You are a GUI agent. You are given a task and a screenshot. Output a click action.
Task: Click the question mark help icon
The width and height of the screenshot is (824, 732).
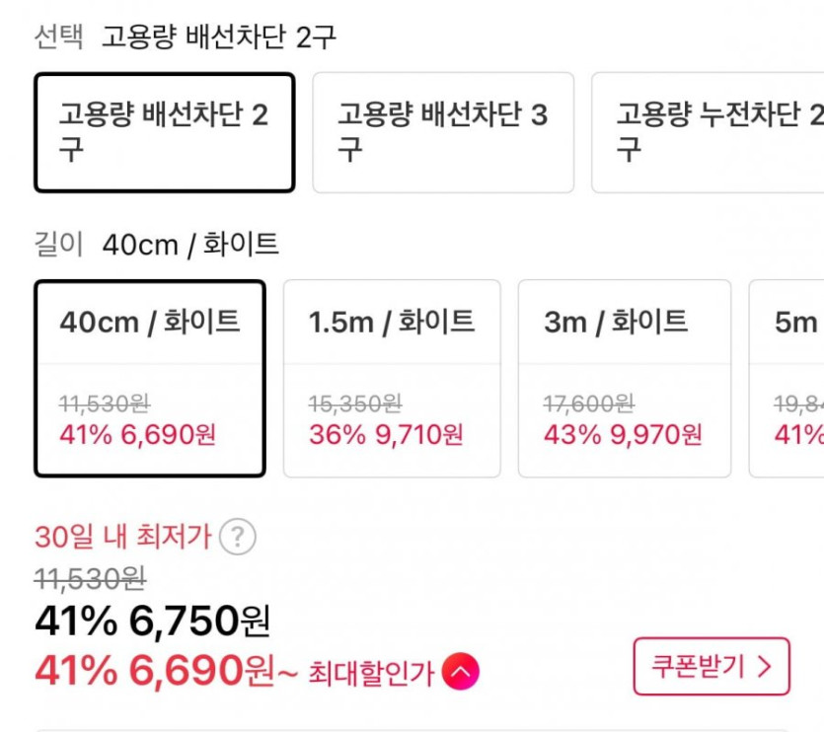[x=237, y=538]
